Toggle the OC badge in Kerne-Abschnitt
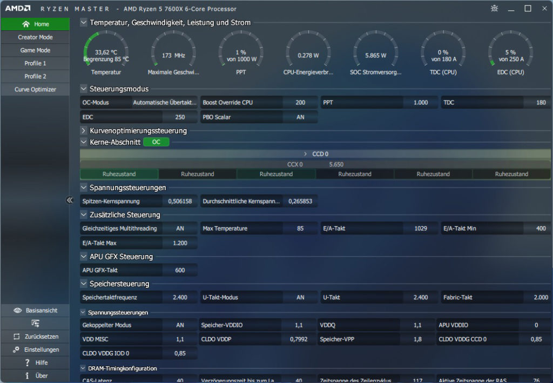This screenshot has height=383, width=553. click(x=156, y=142)
